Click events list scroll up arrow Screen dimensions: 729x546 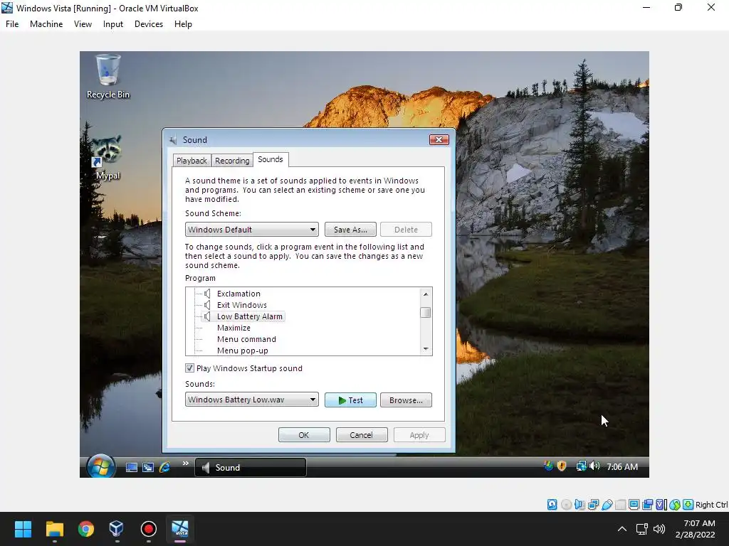426,294
